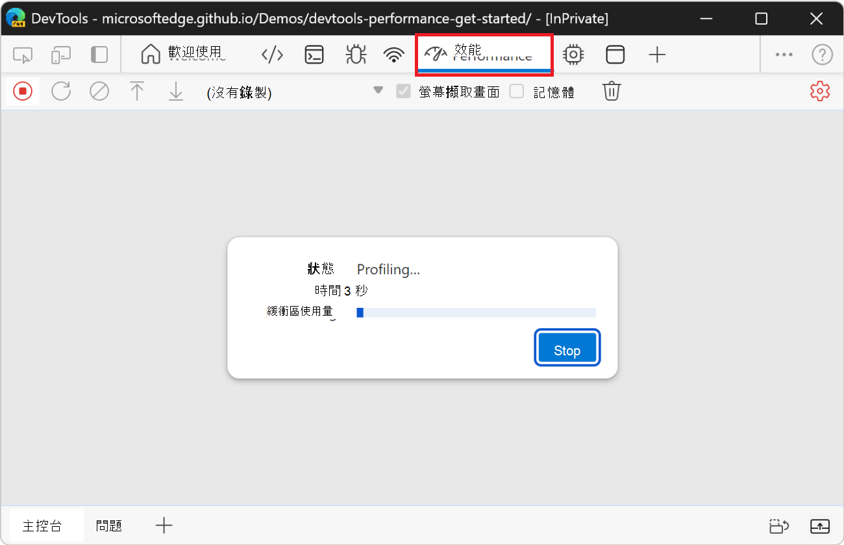844x545 pixels.
Task: Open the Welcome (歡迎使用) tab
Action: click(x=182, y=55)
